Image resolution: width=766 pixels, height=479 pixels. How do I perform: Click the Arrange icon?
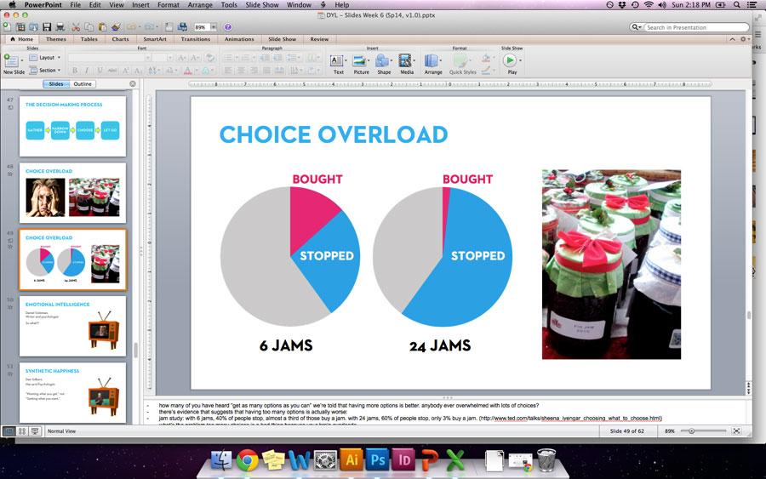(431, 60)
